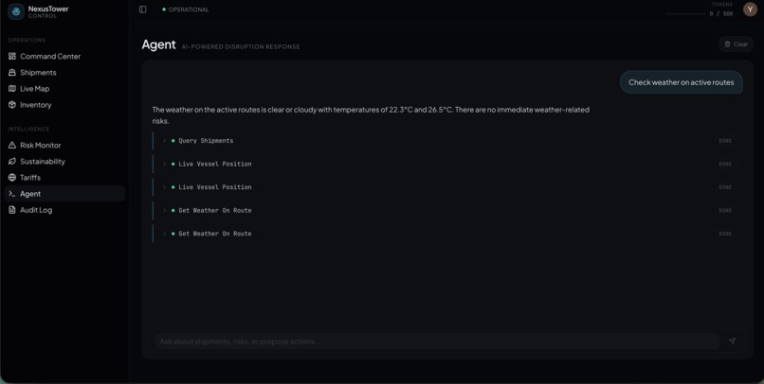Image resolution: width=764 pixels, height=384 pixels.
Task: Click the 'Check weather on active routes' message bubble
Action: coord(682,82)
